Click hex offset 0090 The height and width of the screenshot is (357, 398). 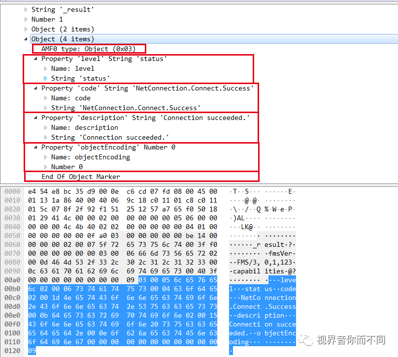click(12, 271)
